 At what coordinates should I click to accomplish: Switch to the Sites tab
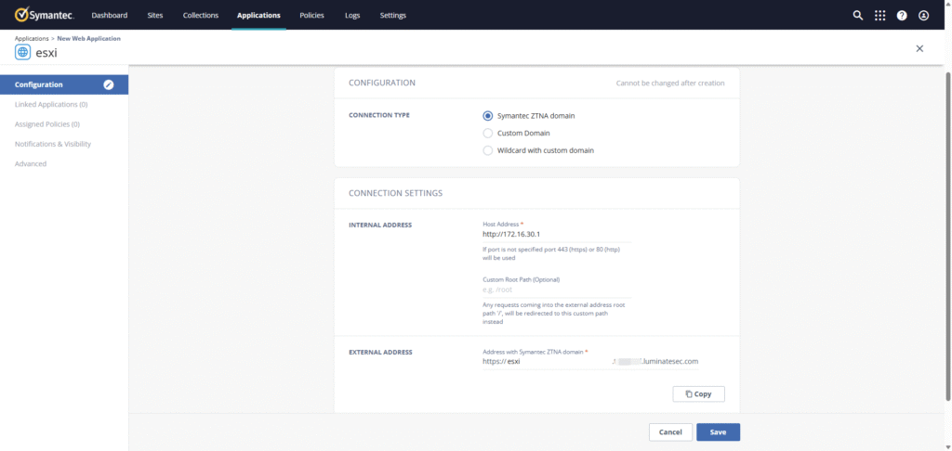click(155, 16)
